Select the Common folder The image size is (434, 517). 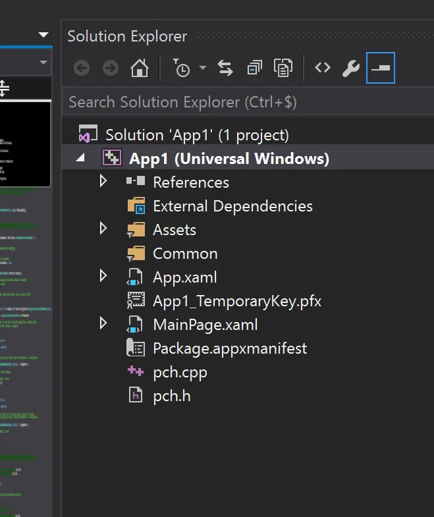(185, 254)
